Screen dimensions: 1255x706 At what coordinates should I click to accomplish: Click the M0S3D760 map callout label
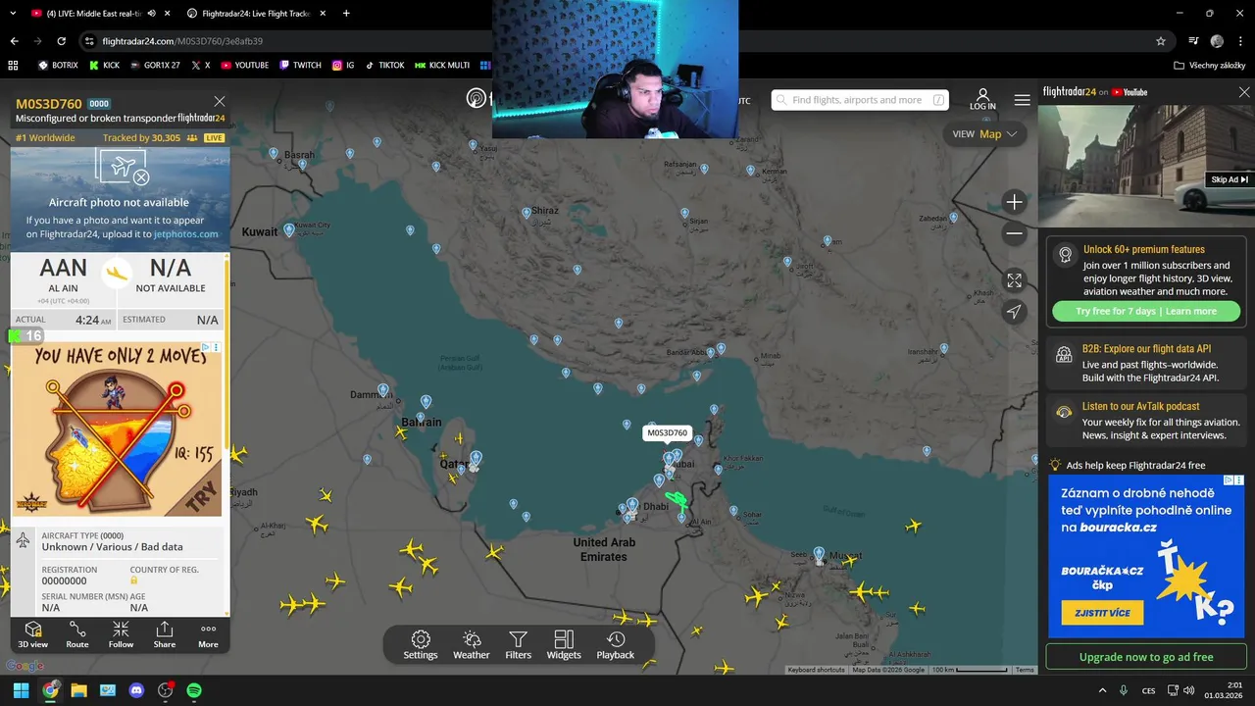coord(668,432)
